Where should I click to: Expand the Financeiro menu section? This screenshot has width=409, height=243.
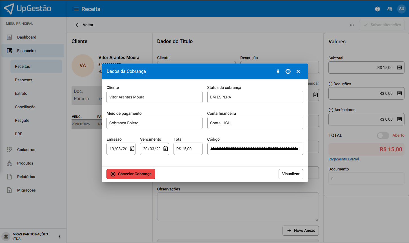pos(26,51)
